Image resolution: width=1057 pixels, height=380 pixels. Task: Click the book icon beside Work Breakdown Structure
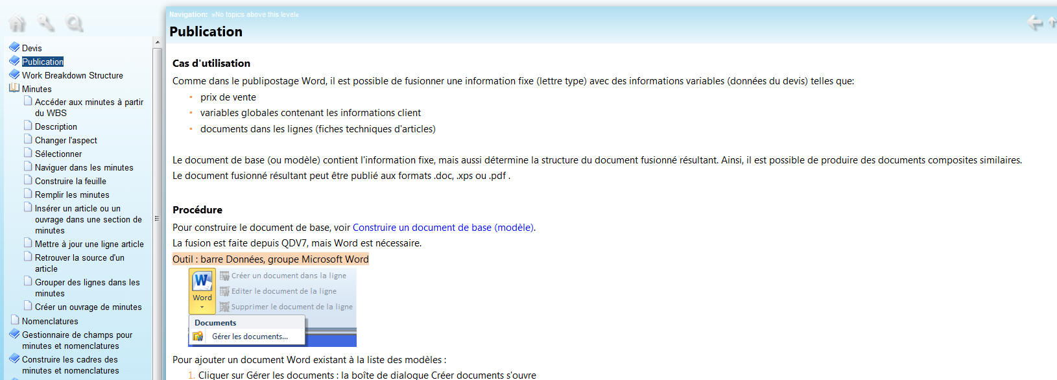point(14,75)
